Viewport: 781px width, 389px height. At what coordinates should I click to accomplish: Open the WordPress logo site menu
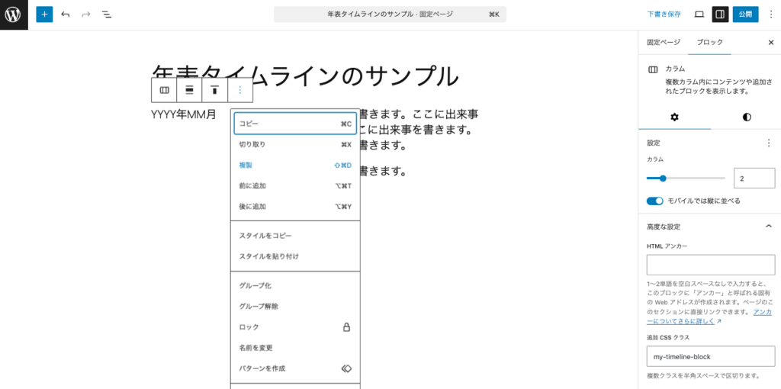click(x=14, y=14)
